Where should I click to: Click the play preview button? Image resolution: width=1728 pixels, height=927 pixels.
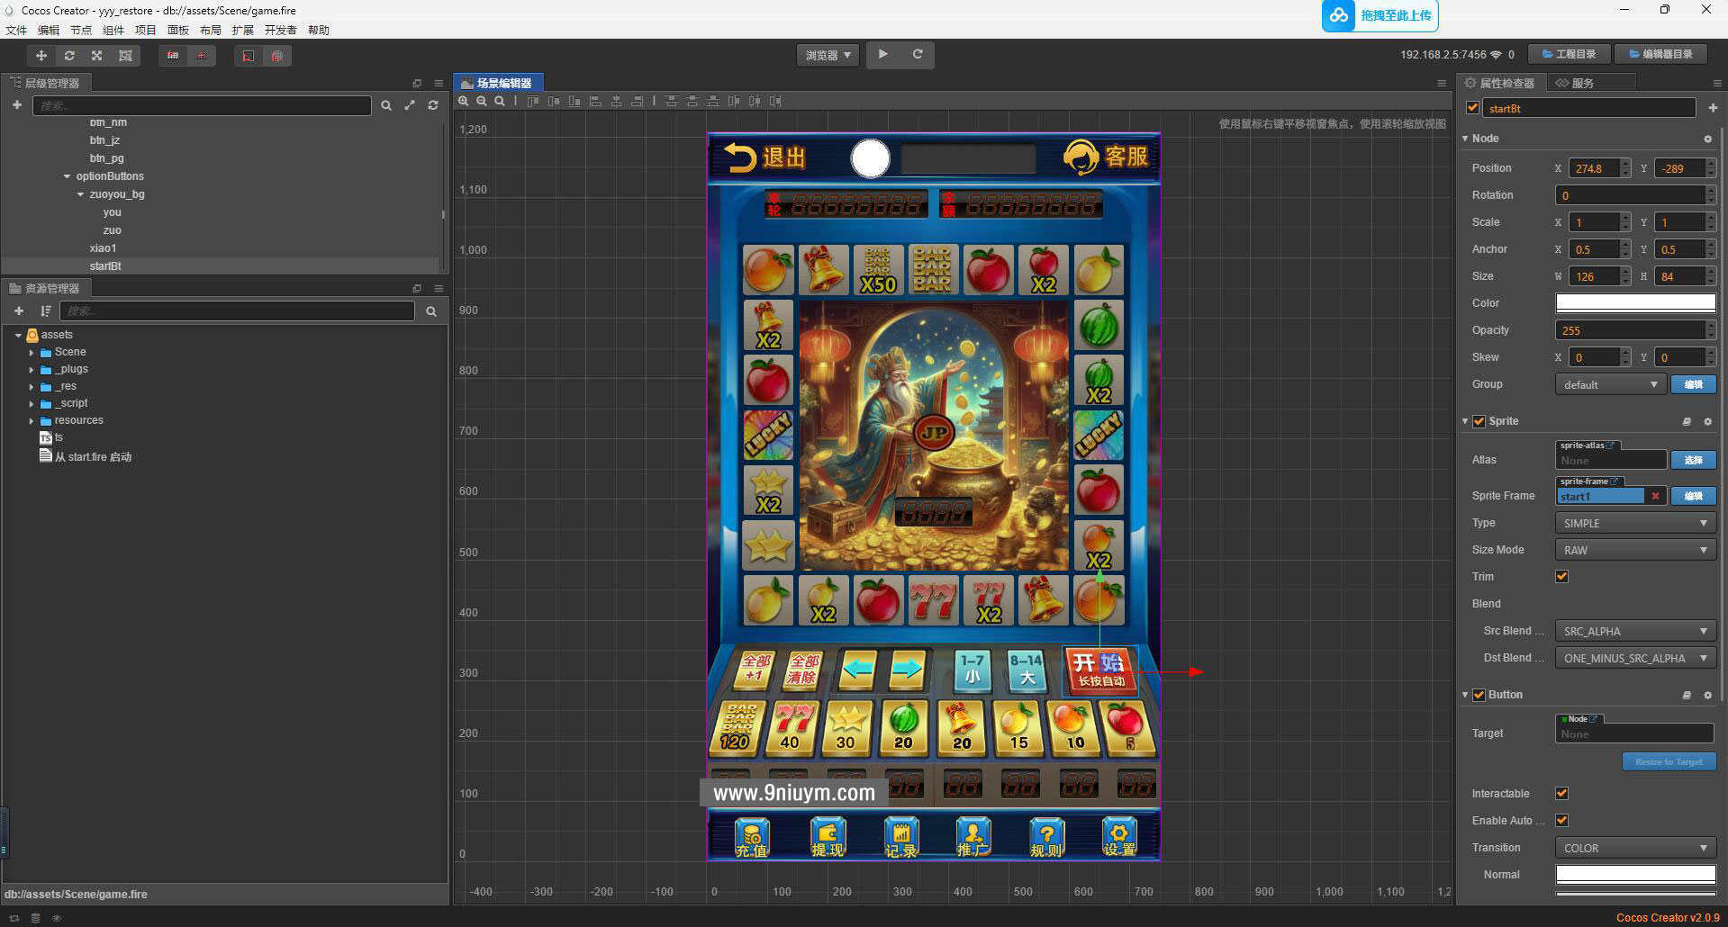(x=882, y=55)
